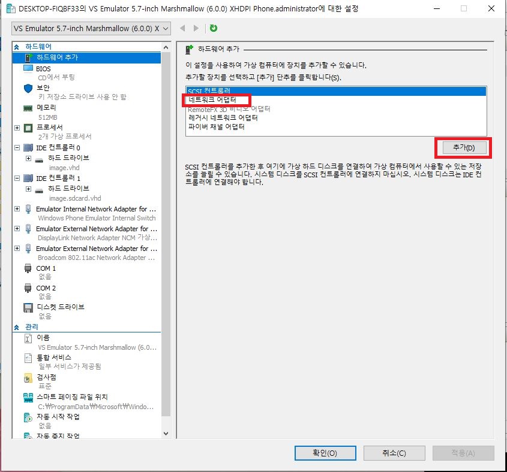
Task: Click the IDE 컨트롤러 1 icon
Action: [x=28, y=178]
